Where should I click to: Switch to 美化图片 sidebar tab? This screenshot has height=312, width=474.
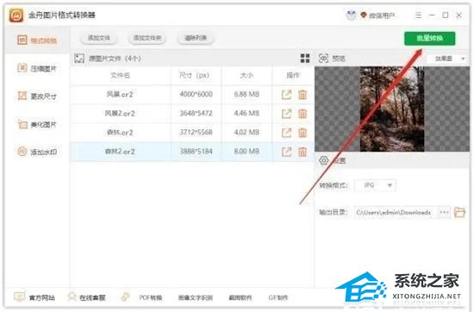[37, 124]
